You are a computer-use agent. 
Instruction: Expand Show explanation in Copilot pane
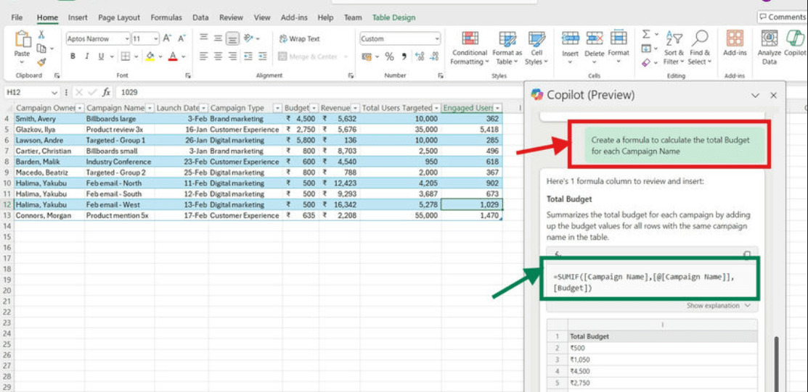coord(718,306)
